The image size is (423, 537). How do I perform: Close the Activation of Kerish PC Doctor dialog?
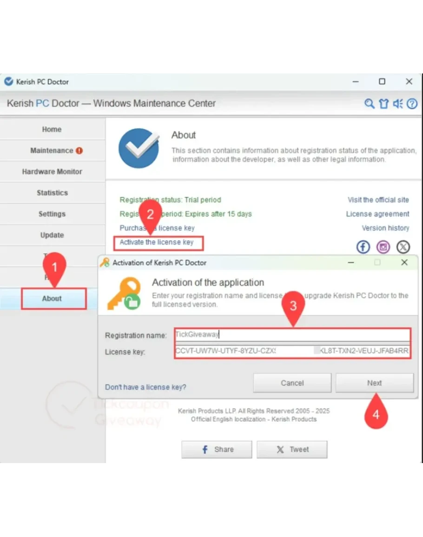pos(404,263)
